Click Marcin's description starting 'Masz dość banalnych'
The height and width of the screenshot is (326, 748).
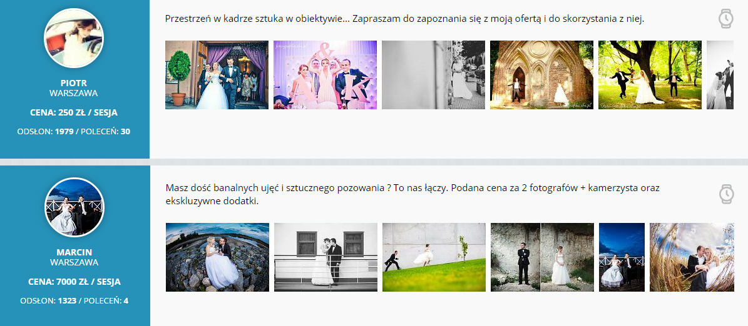click(x=413, y=194)
